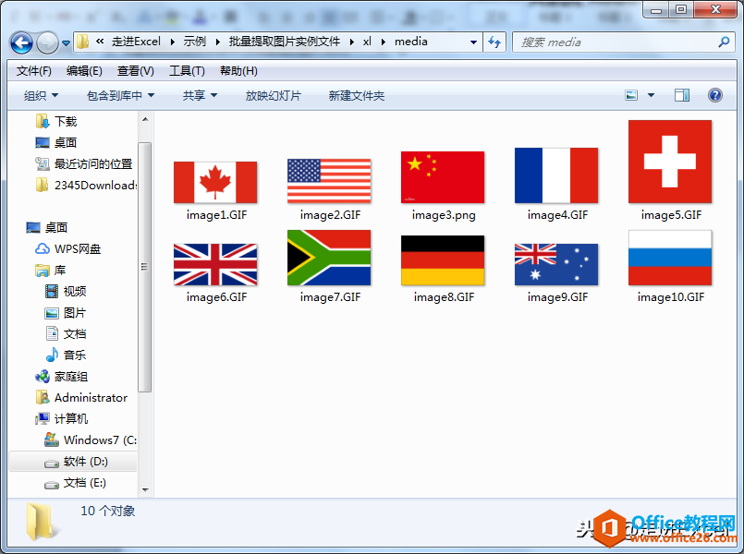Viewport: 744px width, 554px height.
Task: Click the refresh icon beside address bar
Action: click(494, 42)
